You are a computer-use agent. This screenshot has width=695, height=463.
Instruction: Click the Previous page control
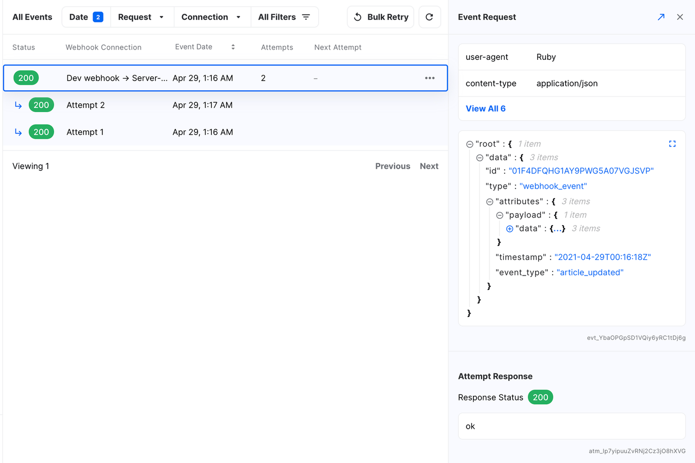(392, 166)
